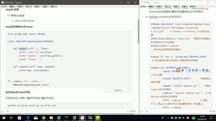Click the 'pip install mrjob' list item
The image size is (216, 121).
point(25,21)
